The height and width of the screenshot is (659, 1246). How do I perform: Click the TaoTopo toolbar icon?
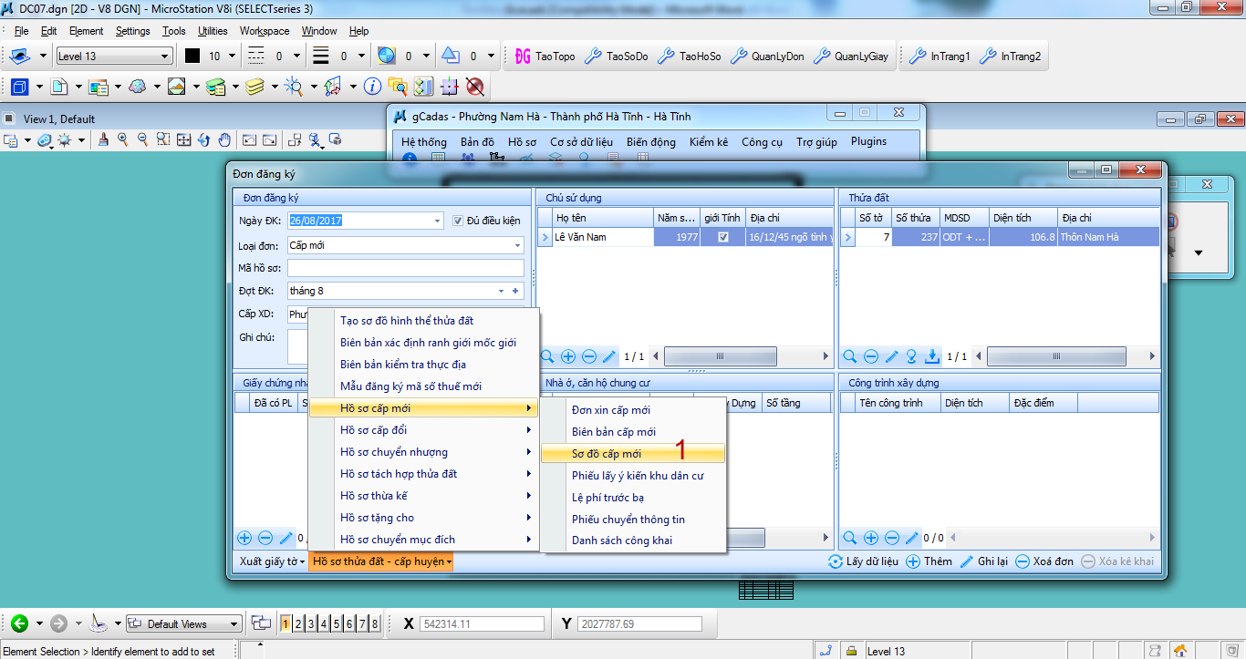tap(545, 57)
